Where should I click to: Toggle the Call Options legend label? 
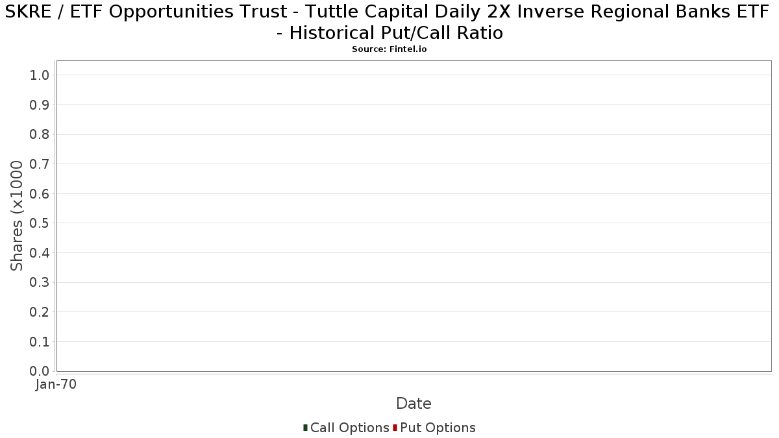point(349,428)
